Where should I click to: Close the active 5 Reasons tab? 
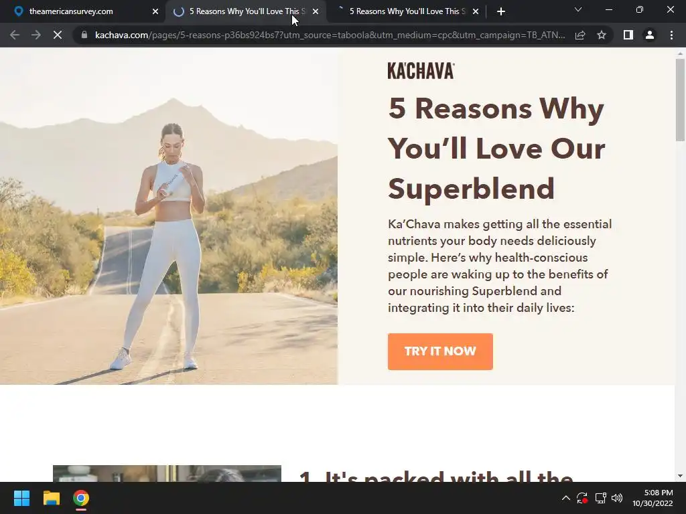(316, 11)
